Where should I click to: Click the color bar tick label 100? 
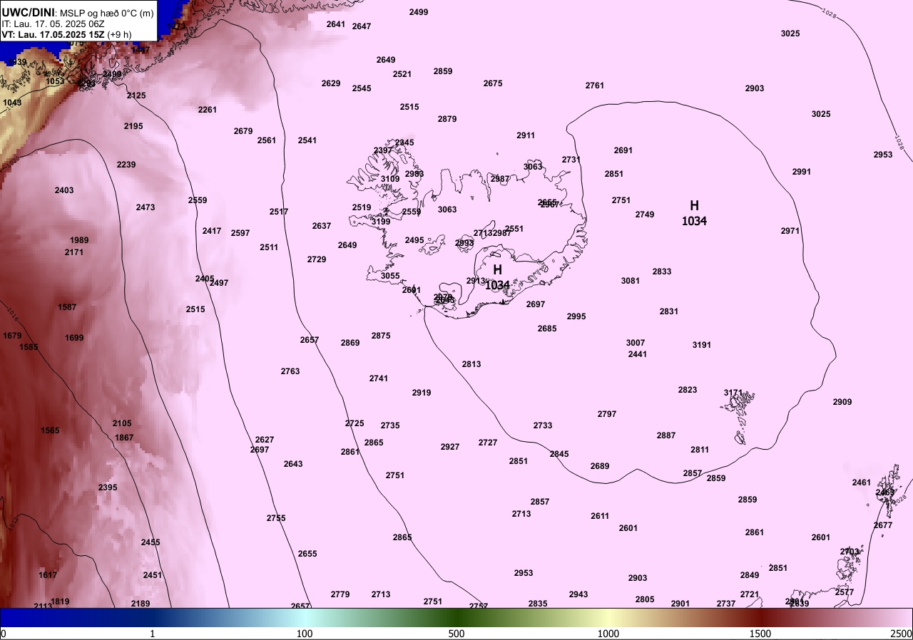[305, 634]
